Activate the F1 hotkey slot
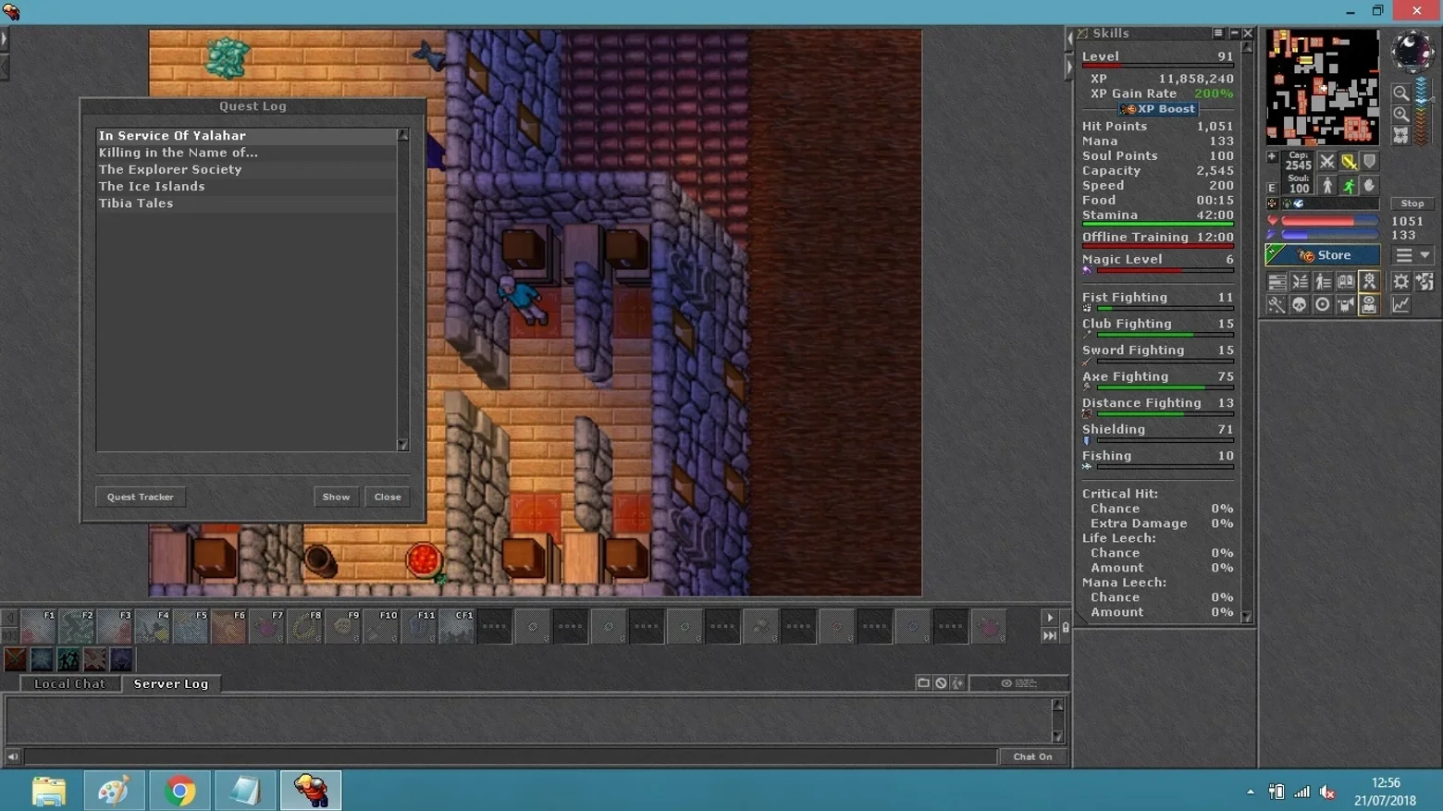Screen dimensions: 1443x811 click(39, 626)
